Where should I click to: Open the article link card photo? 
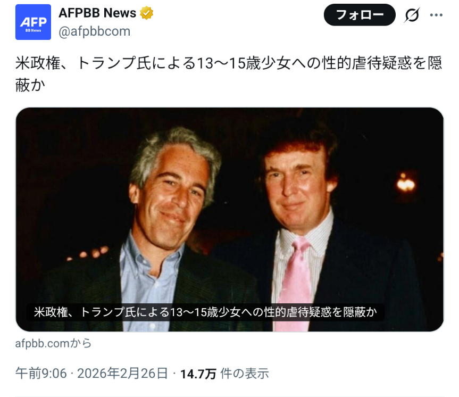tap(230, 219)
